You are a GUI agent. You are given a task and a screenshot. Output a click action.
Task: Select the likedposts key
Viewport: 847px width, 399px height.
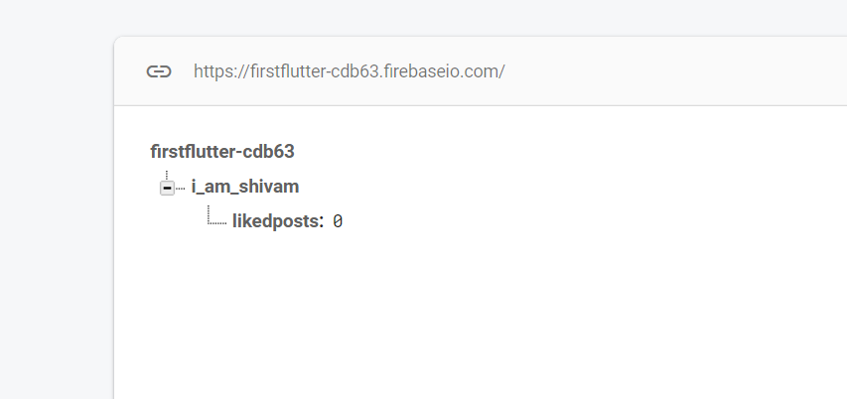tap(276, 221)
